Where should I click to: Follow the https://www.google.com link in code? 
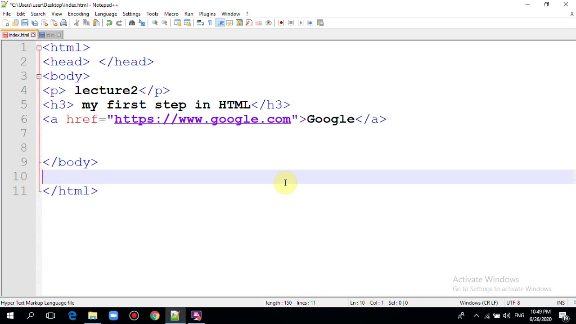coord(202,119)
